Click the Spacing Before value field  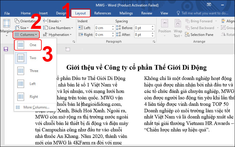pyautogui.click(x=143, y=28)
